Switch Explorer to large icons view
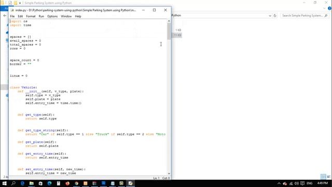Viewport: 332px width, 187px height. 328,177
